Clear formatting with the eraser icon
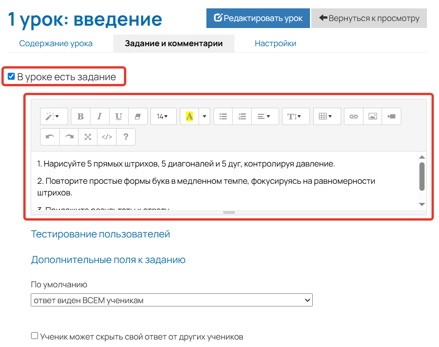Image resolution: width=439 pixels, height=347 pixels. (137, 116)
